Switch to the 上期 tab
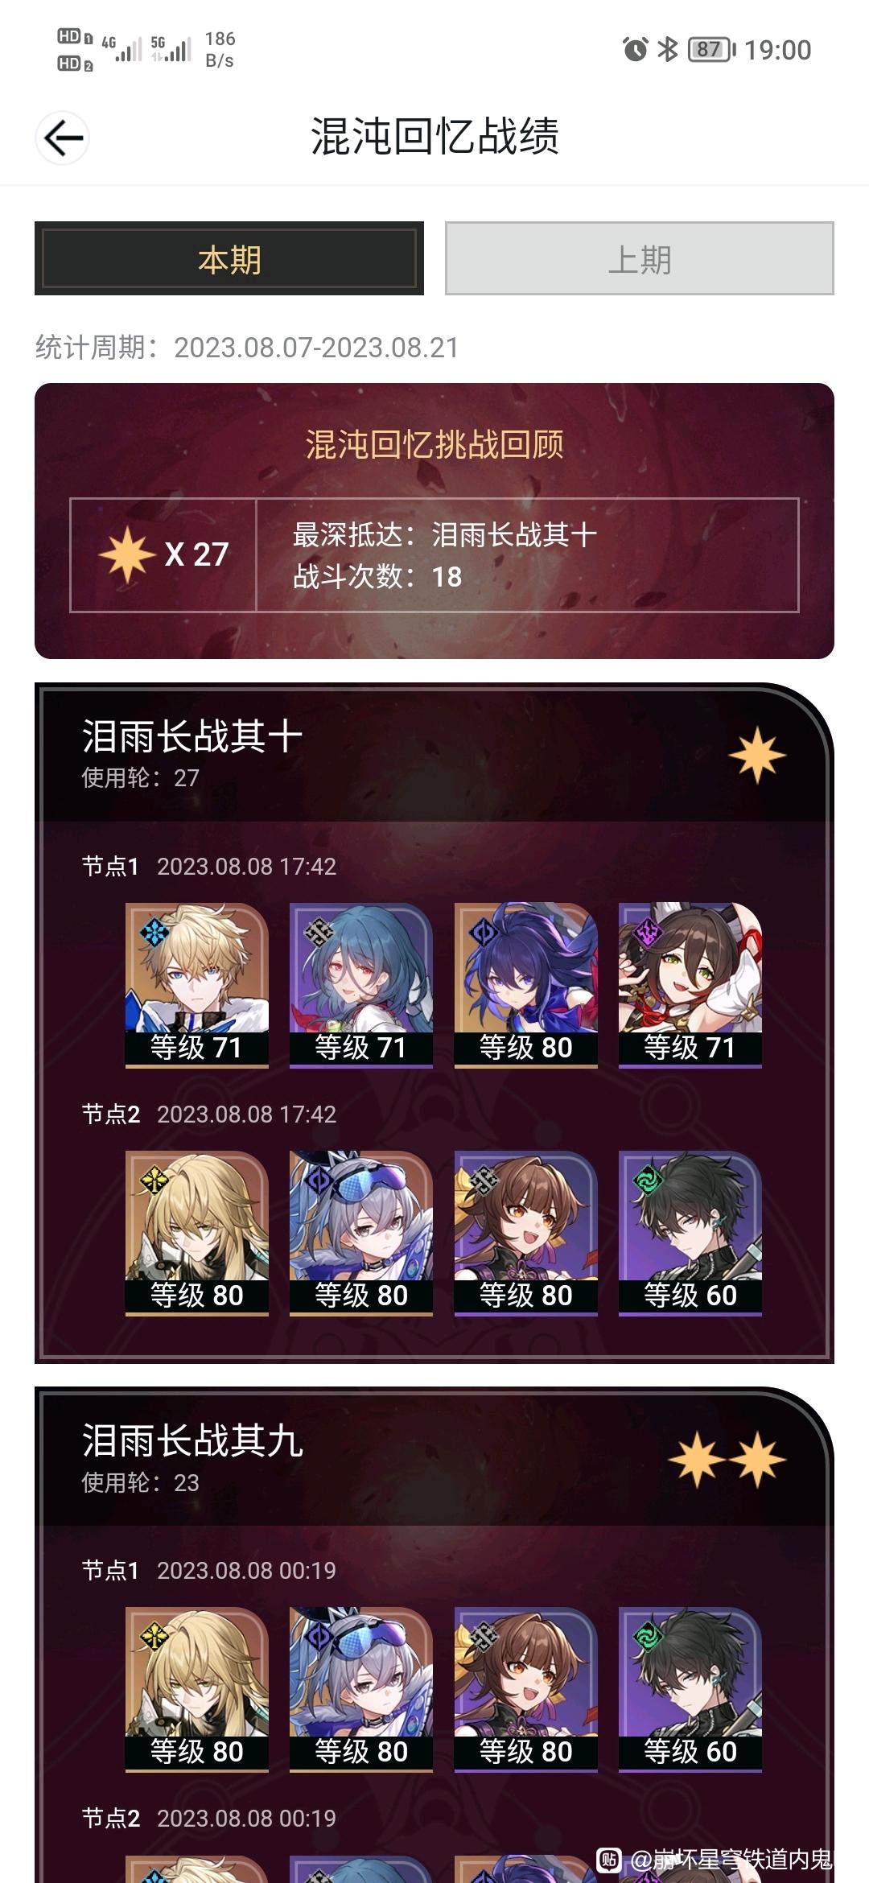The height and width of the screenshot is (1883, 869). tap(640, 258)
